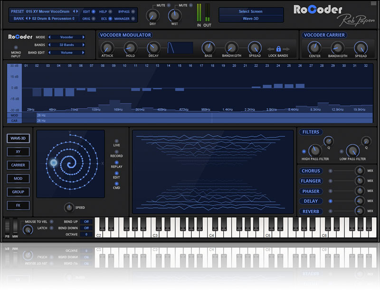The width and height of the screenshot is (380, 290).
Task: Open the FX screen tab
Action: 19,206
